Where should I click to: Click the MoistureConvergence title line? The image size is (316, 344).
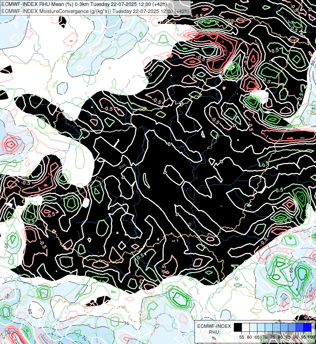(95, 11)
